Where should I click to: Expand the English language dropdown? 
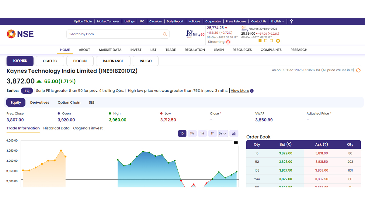[x=277, y=21]
